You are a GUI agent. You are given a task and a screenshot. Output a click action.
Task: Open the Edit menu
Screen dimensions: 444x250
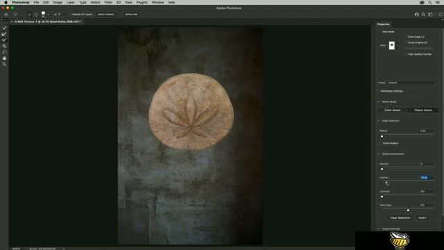tap(46, 2)
